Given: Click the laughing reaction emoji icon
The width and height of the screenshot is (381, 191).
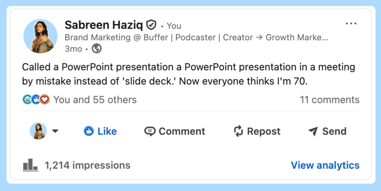Looking at the screenshot, I should coord(27,100).
